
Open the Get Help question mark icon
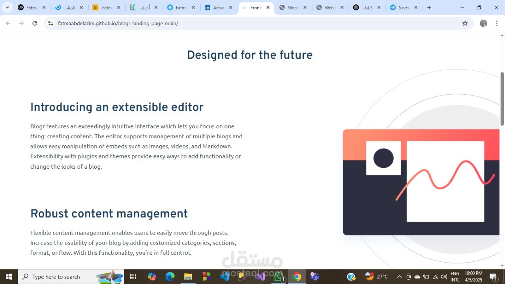click(x=351, y=276)
